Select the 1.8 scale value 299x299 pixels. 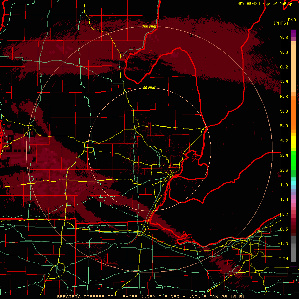point(284,185)
